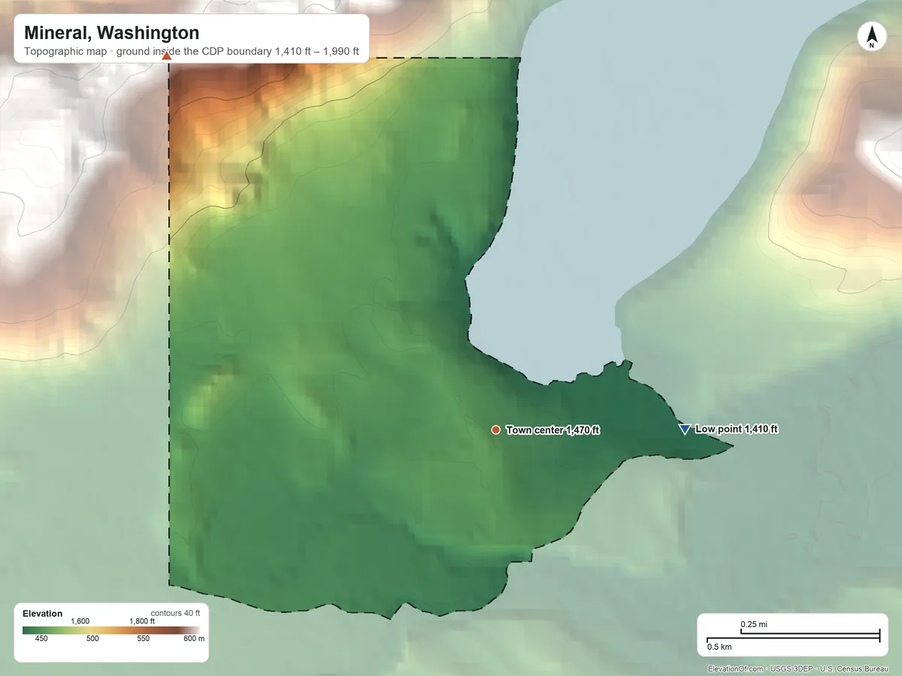Click the '600 m' legend label
Screen dimensions: 902x676
click(192, 639)
